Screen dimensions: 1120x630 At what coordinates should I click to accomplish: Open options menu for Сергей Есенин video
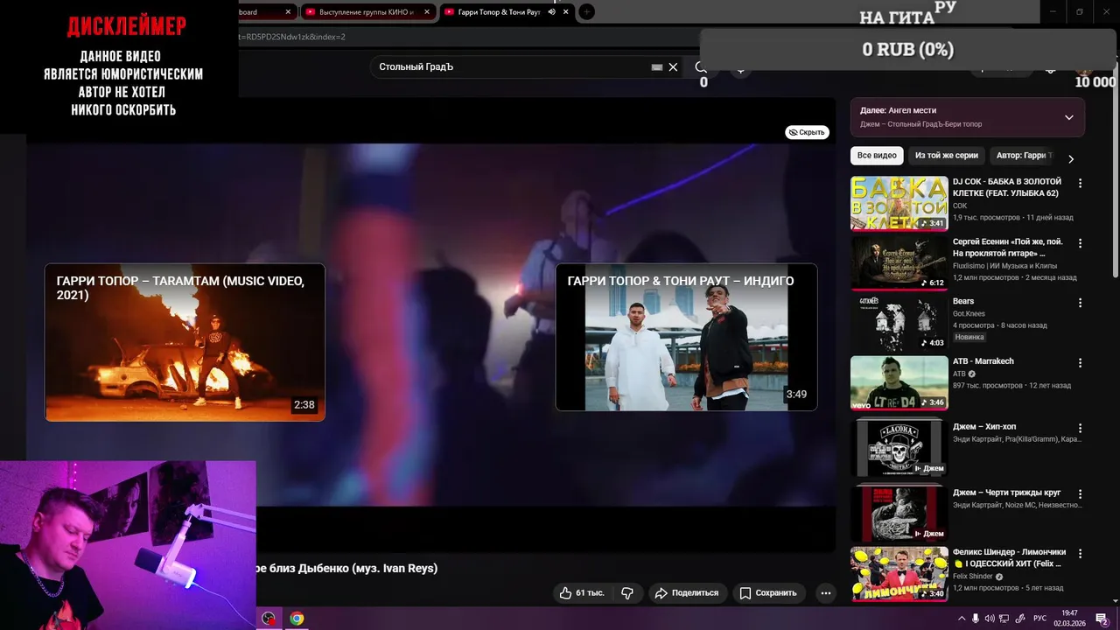click(x=1080, y=243)
